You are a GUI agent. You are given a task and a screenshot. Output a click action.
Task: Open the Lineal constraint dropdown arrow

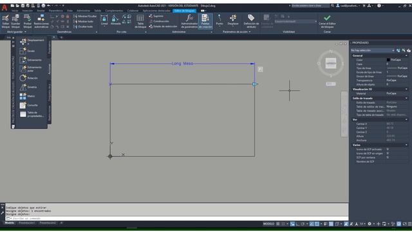tap(104, 26)
